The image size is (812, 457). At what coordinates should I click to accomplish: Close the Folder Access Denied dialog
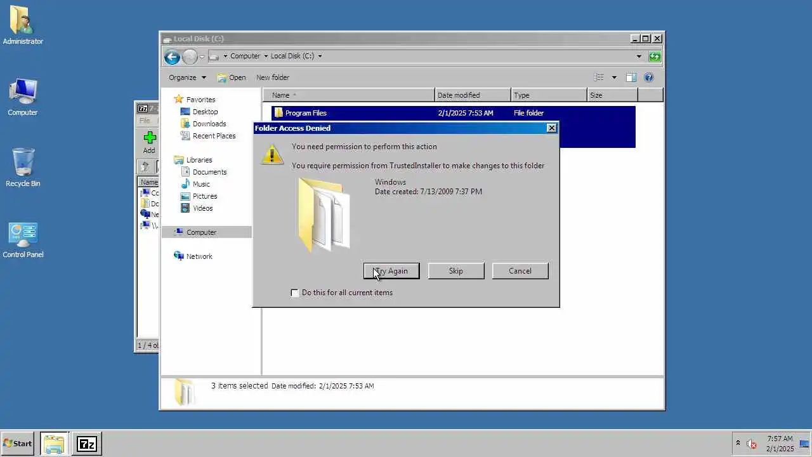pos(551,128)
